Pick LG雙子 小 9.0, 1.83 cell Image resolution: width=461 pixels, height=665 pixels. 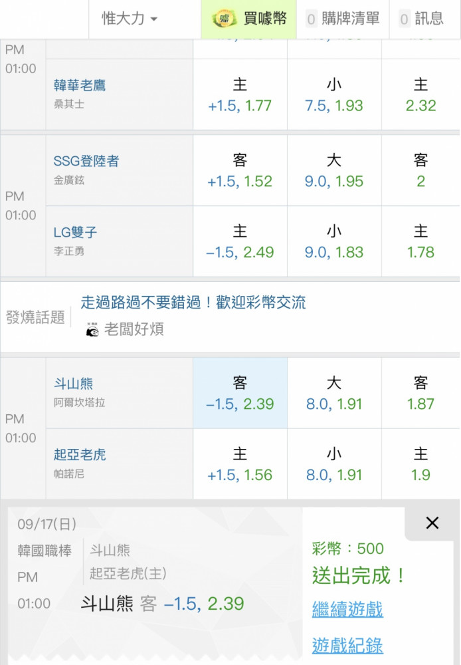[334, 242]
